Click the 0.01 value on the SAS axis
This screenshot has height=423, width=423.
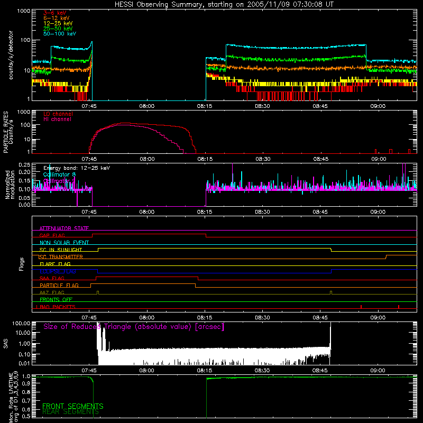click(24, 363)
